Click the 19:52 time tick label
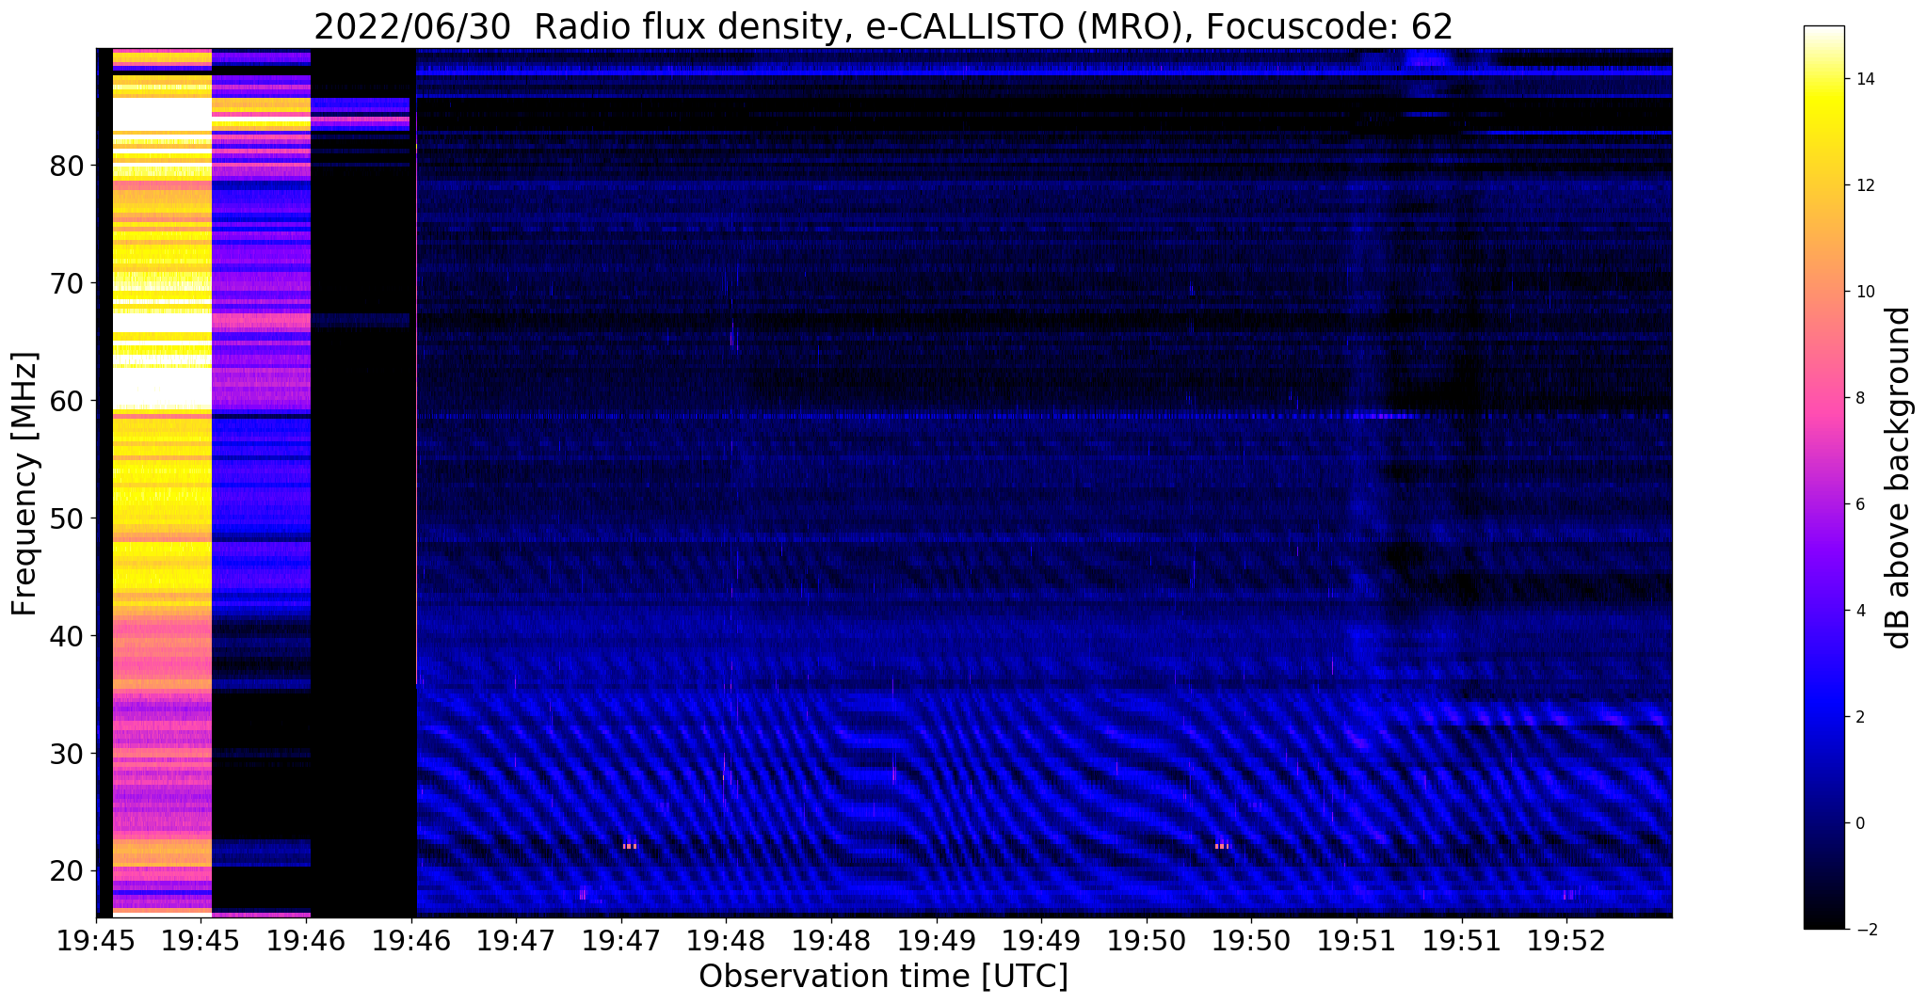Screen dimensions: 1927x1004 pyautogui.click(x=1566, y=939)
